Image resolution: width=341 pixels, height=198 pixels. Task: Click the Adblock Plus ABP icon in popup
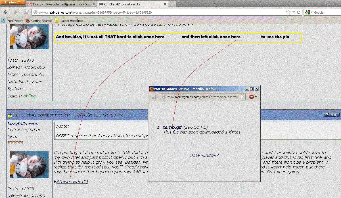[252, 97]
